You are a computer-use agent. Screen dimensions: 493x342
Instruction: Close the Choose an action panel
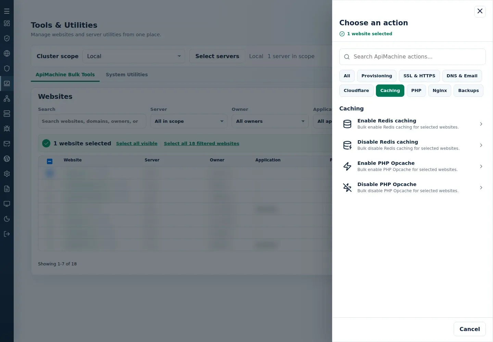point(480,11)
